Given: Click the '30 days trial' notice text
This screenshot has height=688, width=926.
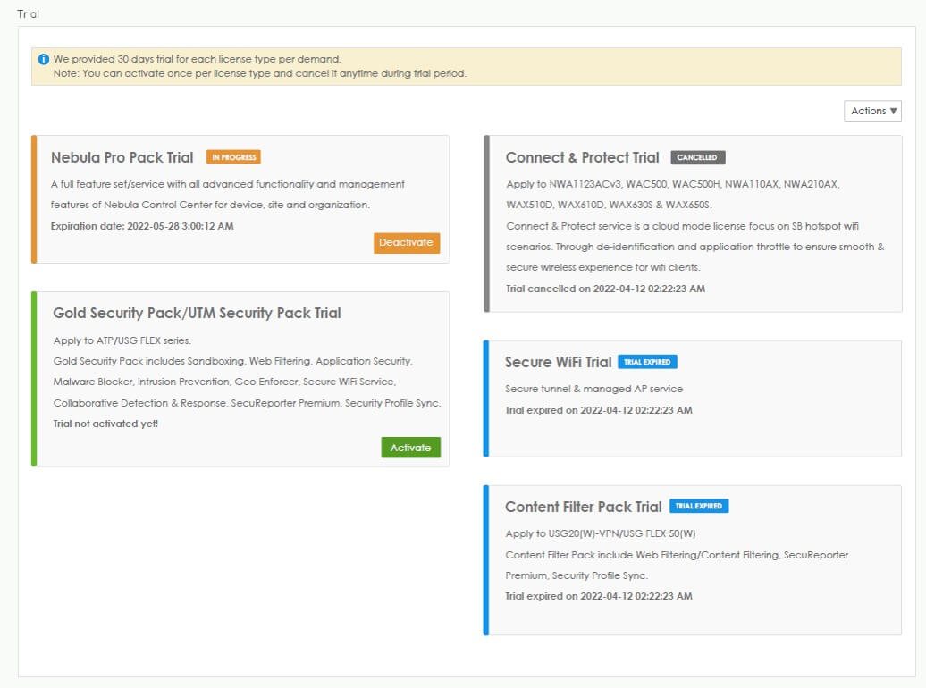Looking at the screenshot, I should point(198,59).
